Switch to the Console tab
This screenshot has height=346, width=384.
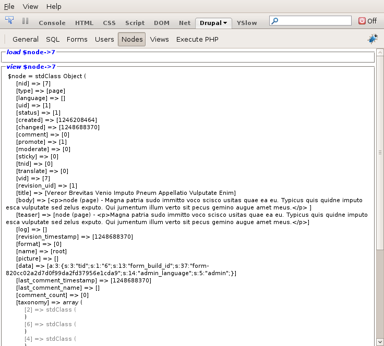52,23
